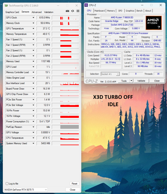Image resolution: width=167 pixels, height=194 pixels.
Task: Click the AMD Ryzen 7 logo in CPU-Z
Action: point(154,23)
